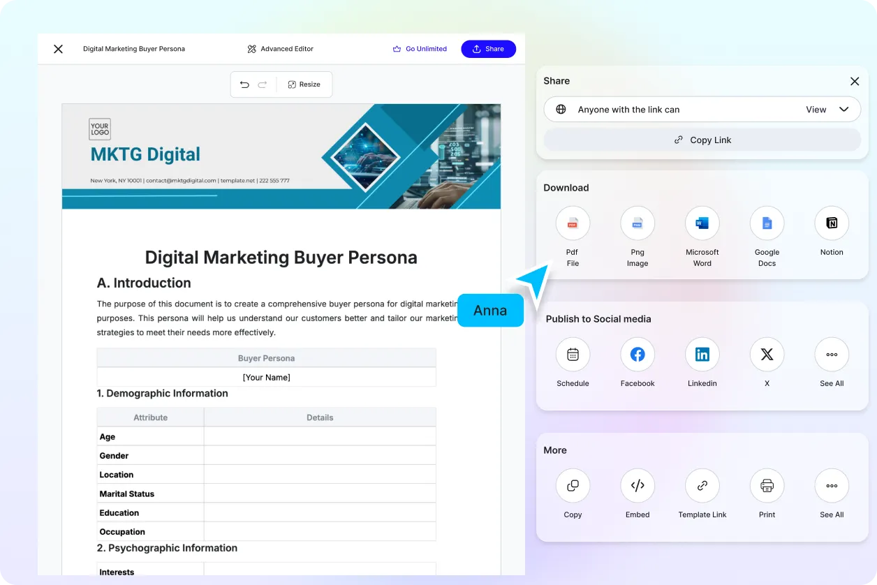The height and width of the screenshot is (585, 877).
Task: Publish to Linkedin
Action: tap(702, 355)
